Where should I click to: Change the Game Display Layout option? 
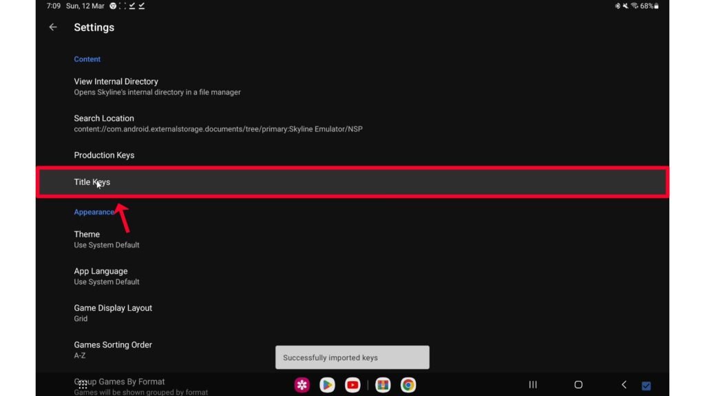(113, 313)
